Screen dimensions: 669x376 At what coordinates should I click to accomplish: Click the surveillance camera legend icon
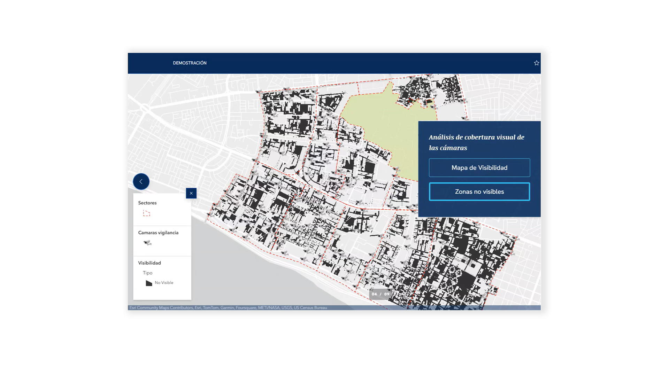[x=148, y=243]
